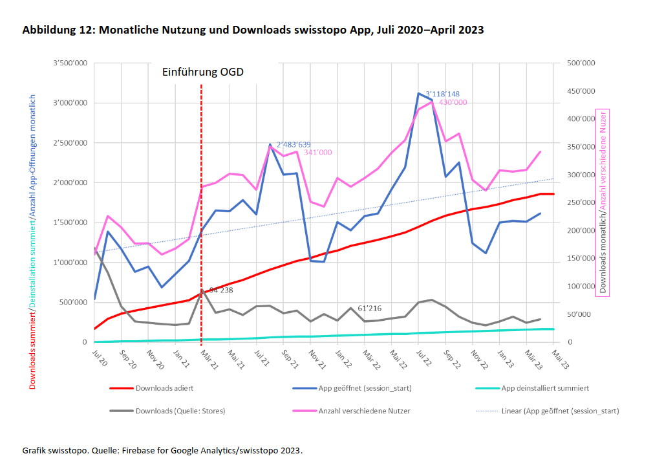Viewport: 653px width, 467px height.
Task: Select the 'App deinstalliert summiert' legend text
Action: pyautogui.click(x=545, y=388)
